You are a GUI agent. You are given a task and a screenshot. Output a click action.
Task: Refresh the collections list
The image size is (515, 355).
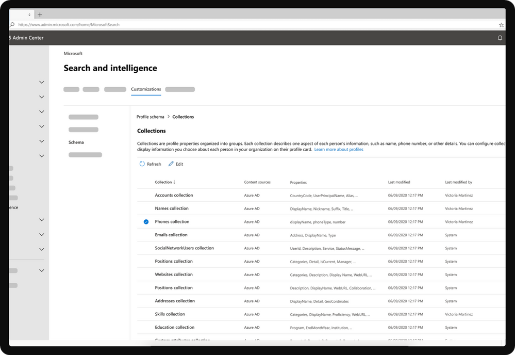(x=150, y=164)
